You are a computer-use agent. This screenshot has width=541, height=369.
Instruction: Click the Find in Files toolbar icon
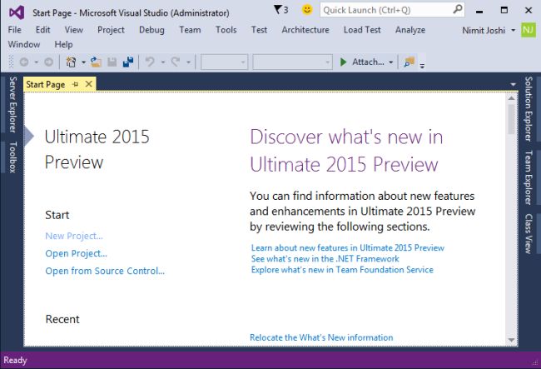pyautogui.click(x=409, y=62)
